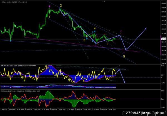The width and height of the screenshot is (167, 116).
Task: Select the blue sub-wave label c
Action: tap(93, 32)
